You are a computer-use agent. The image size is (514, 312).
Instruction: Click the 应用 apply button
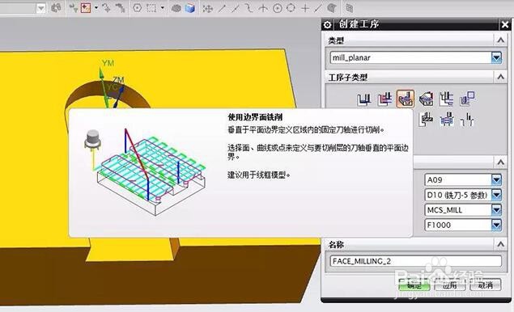coord(450,285)
